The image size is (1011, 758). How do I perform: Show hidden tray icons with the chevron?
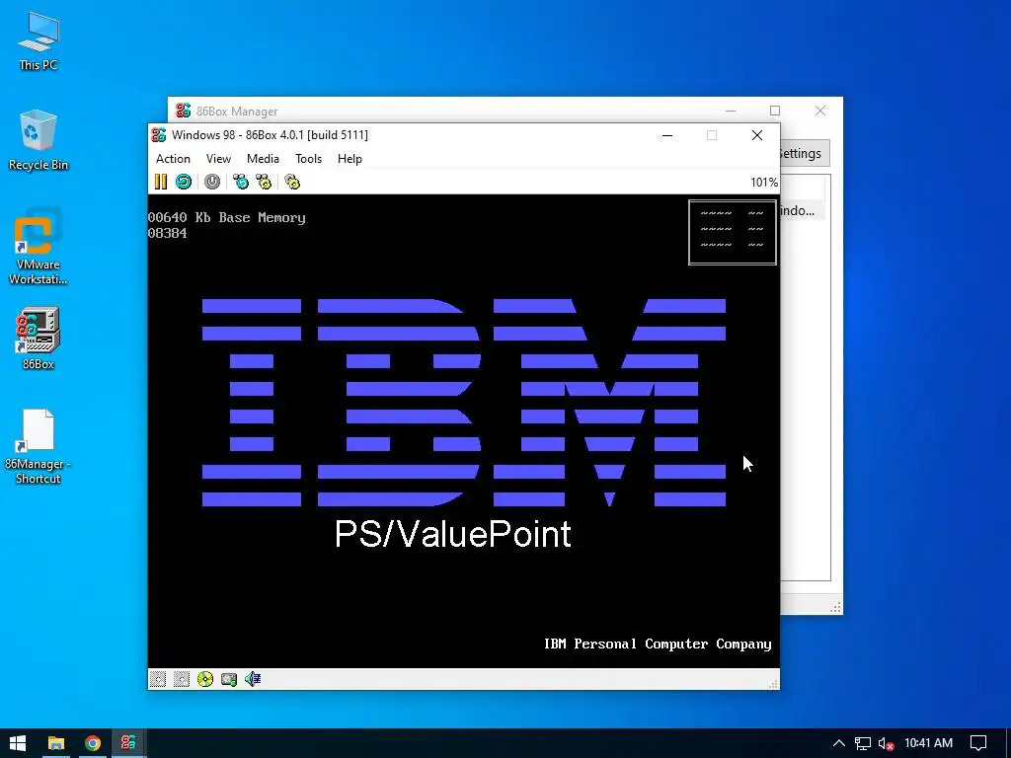click(839, 743)
